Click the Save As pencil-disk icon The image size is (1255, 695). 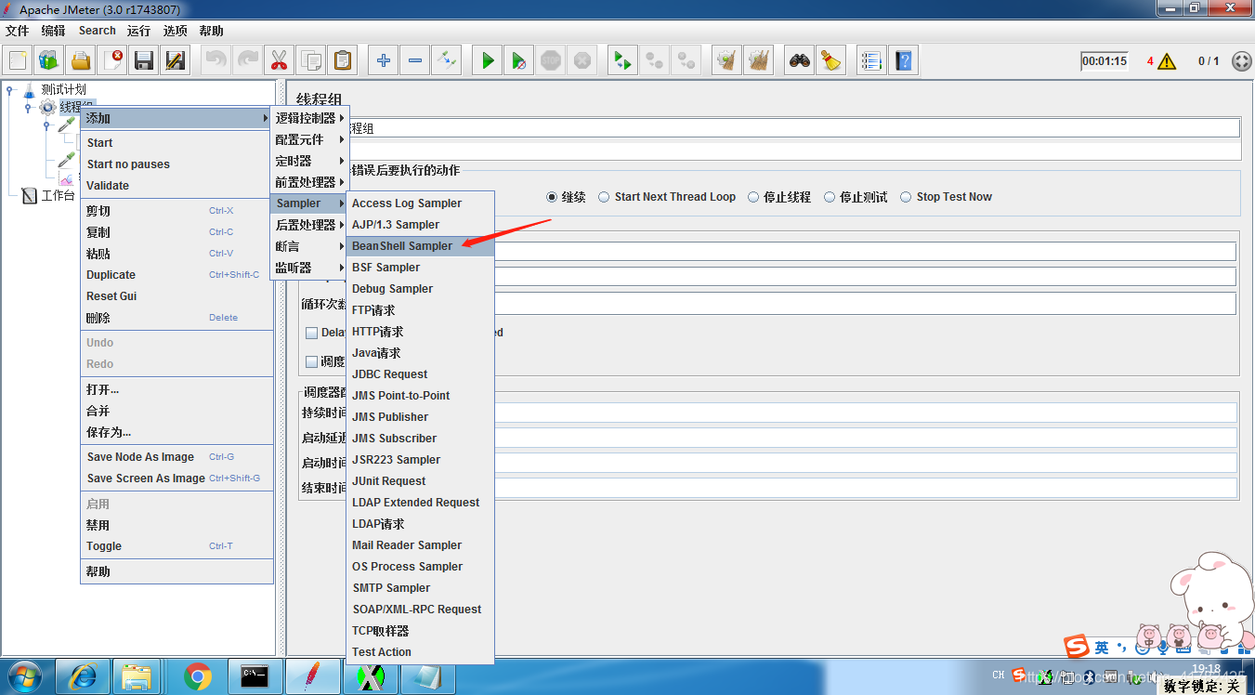coord(176,61)
